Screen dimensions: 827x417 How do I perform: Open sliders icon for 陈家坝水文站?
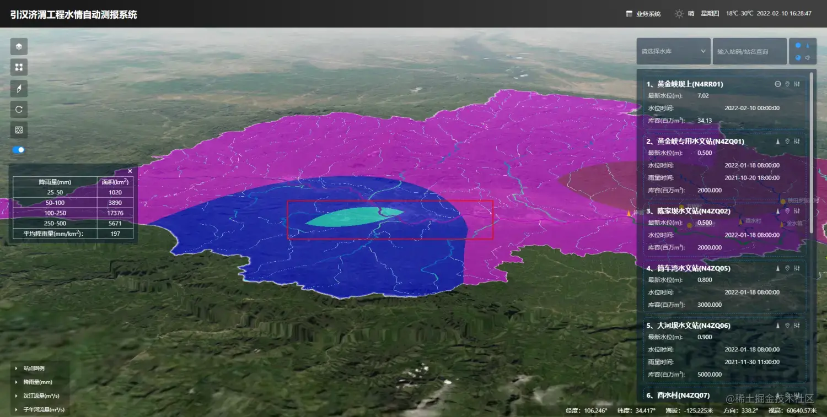pyautogui.click(x=797, y=211)
